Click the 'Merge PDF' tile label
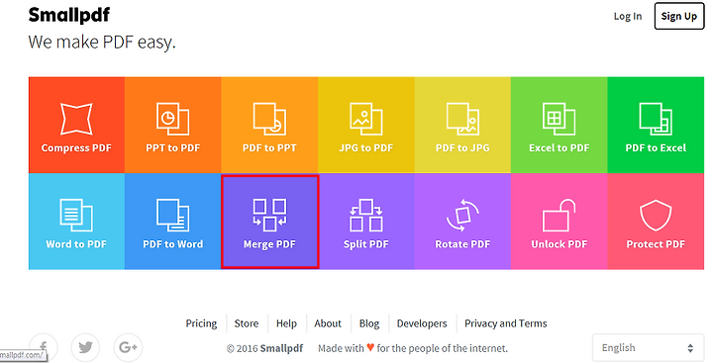Screen dimensions: 713x363 pos(269,244)
